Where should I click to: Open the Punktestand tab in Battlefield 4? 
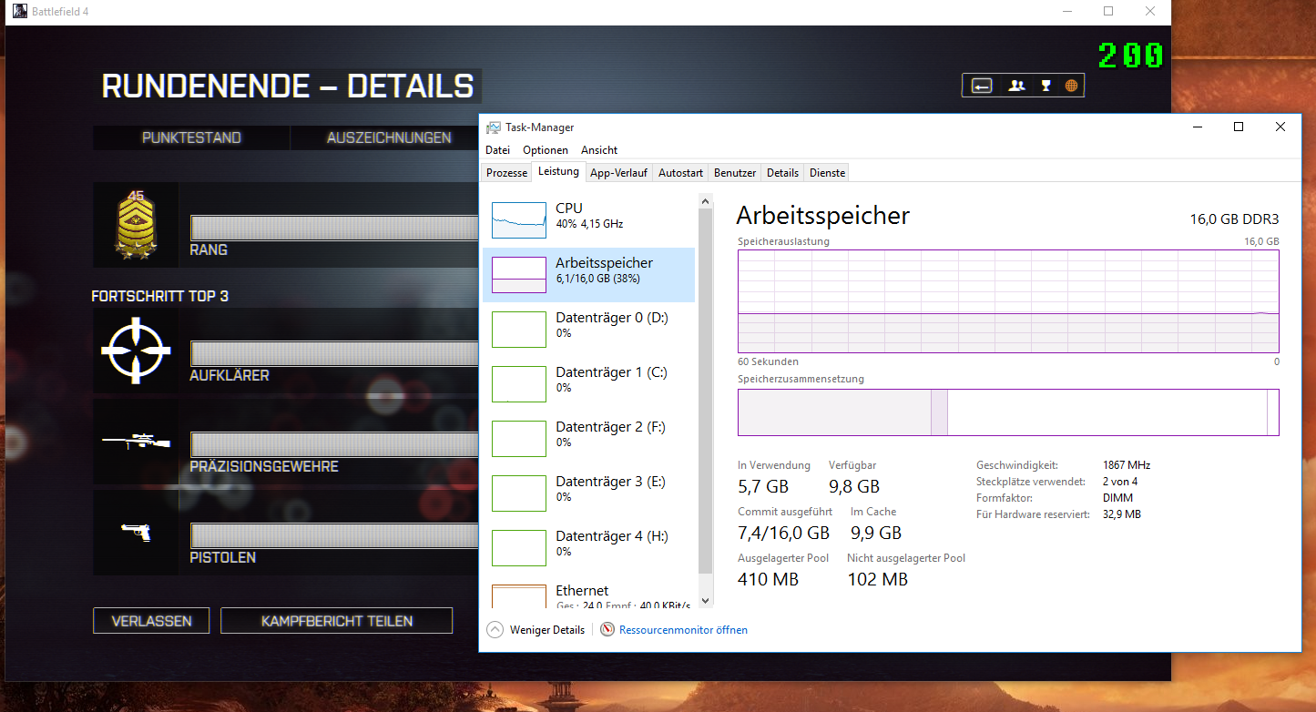point(191,138)
